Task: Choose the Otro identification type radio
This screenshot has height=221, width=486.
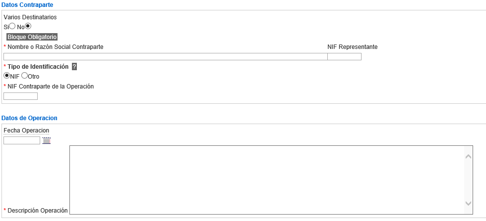Action: coord(24,76)
